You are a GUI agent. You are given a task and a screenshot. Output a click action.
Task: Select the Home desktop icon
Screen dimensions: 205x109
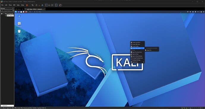tap(19, 17)
